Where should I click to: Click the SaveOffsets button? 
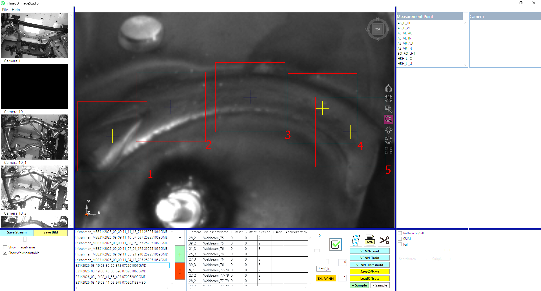point(369,272)
